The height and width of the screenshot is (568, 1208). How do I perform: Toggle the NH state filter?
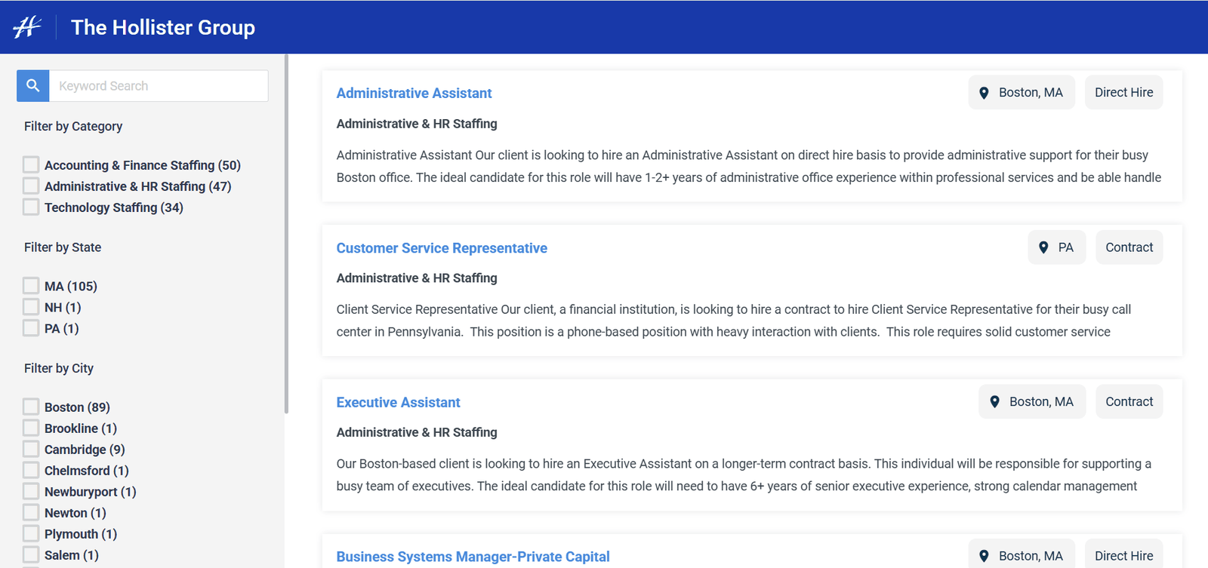[x=31, y=307]
